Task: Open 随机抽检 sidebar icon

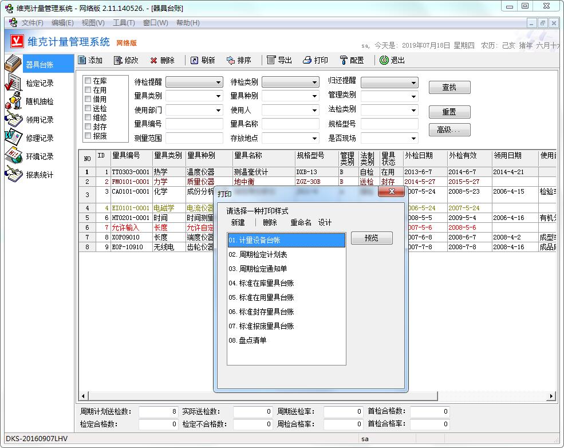Action: coord(13,101)
